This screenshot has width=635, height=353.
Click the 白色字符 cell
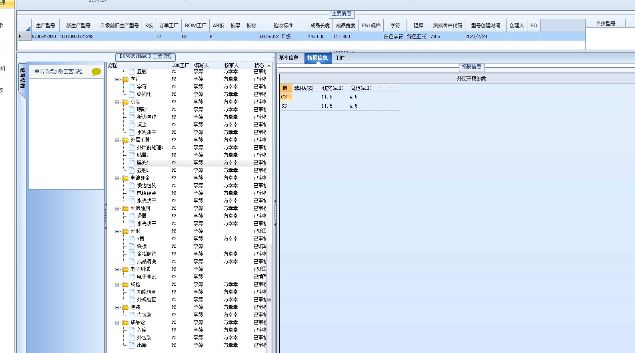[x=395, y=36]
